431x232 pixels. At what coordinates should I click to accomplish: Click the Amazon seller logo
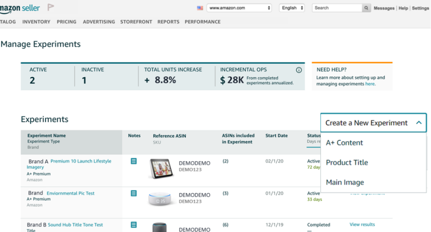click(20, 8)
